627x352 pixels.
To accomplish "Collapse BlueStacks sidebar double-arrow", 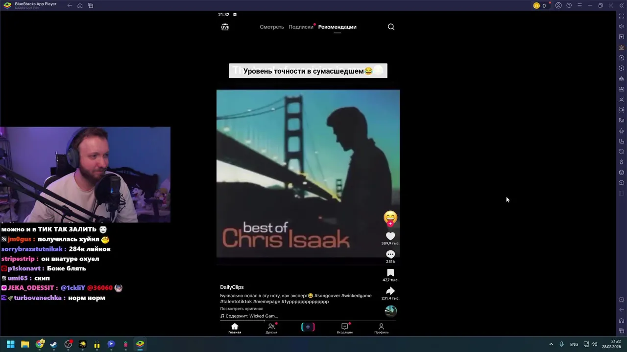I will click(x=622, y=5).
